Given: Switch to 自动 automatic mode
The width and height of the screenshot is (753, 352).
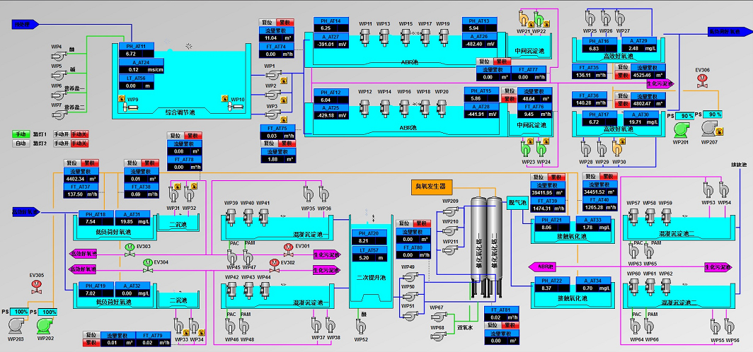Looking at the screenshot, I should click(x=20, y=143).
